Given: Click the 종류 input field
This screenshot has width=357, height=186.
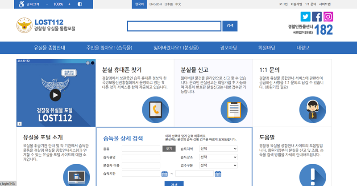Looking at the screenshot, I should click(x=141, y=149).
